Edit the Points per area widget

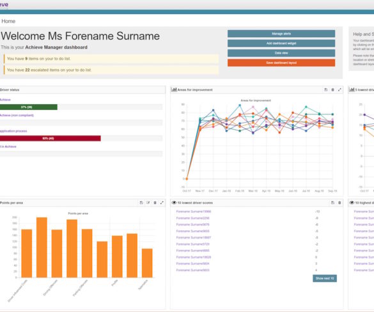coord(148,203)
